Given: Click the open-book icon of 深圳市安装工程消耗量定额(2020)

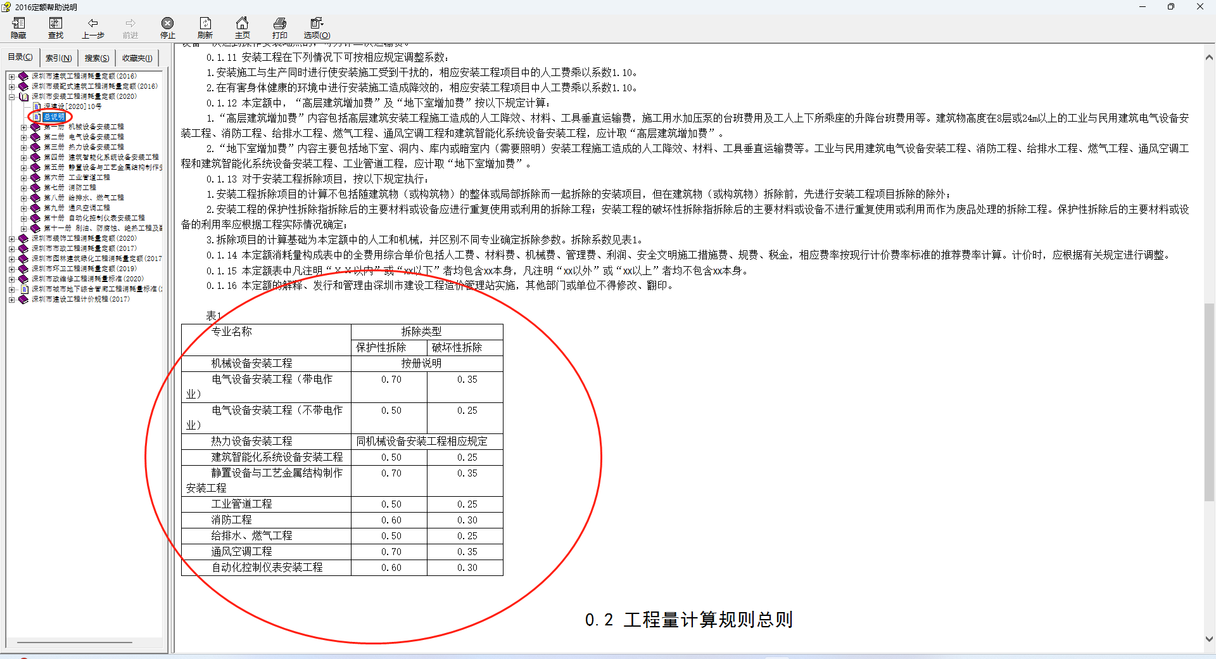Looking at the screenshot, I should click(x=23, y=96).
